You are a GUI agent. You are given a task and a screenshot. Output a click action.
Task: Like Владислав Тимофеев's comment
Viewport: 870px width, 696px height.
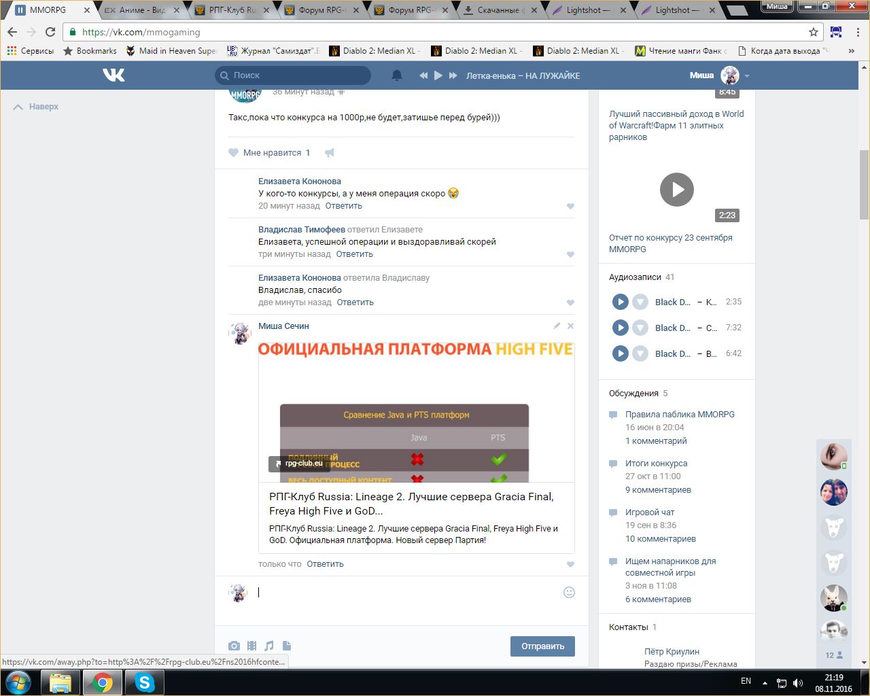tap(570, 254)
